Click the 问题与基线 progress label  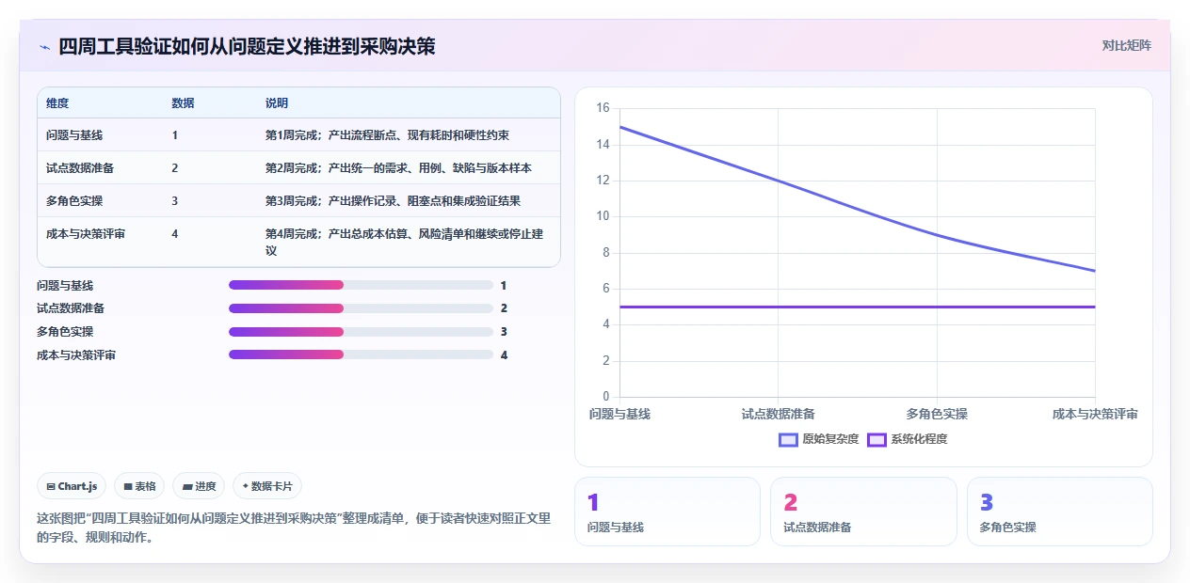pyautogui.click(x=65, y=285)
